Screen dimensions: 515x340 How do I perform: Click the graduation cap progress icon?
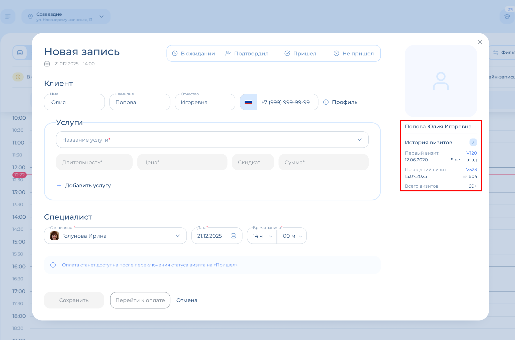tap(507, 17)
